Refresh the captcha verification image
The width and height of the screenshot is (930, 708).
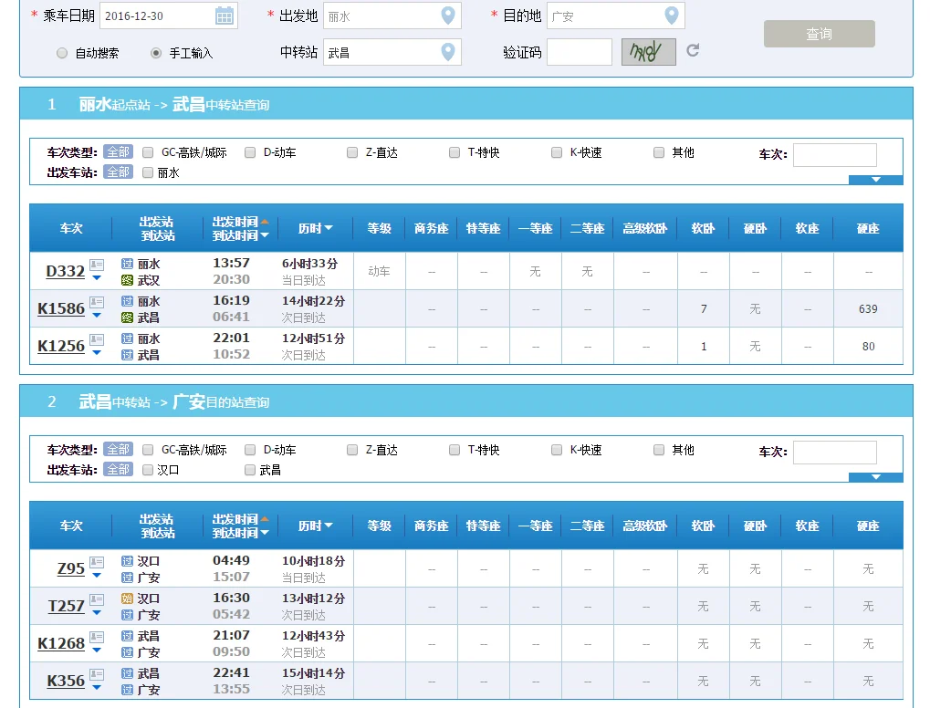click(693, 51)
